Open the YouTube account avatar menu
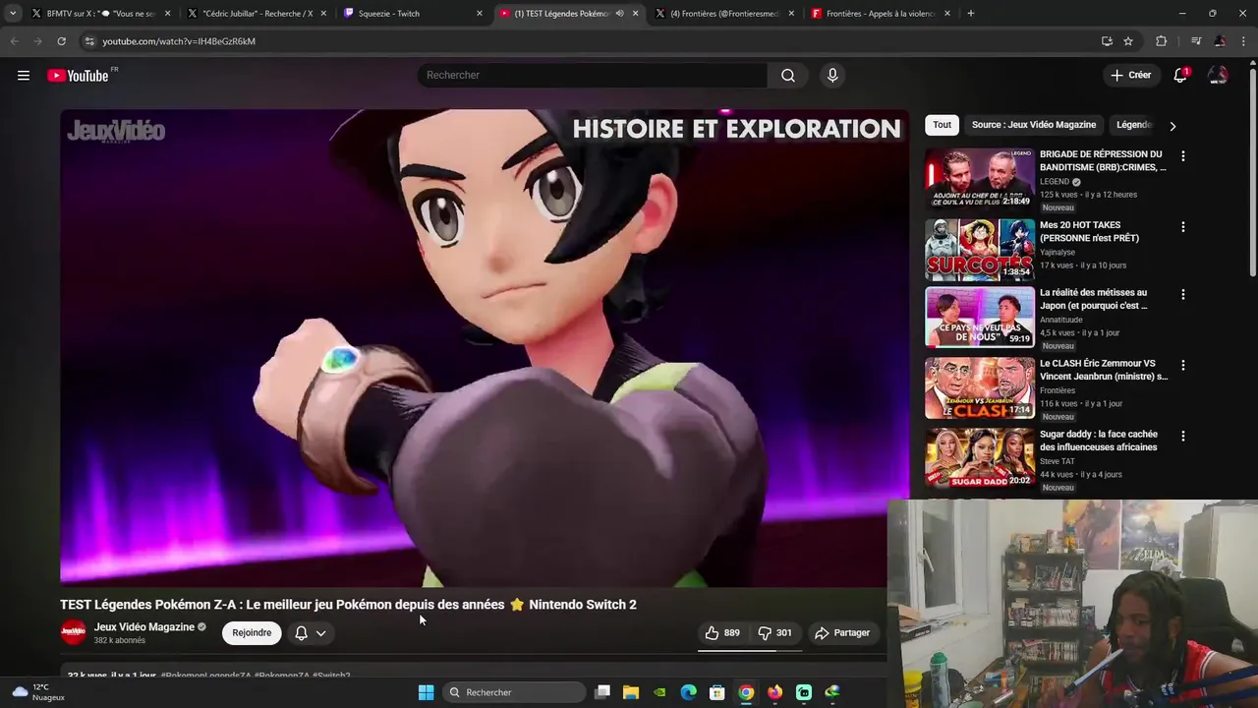The image size is (1258, 708). (x=1218, y=76)
